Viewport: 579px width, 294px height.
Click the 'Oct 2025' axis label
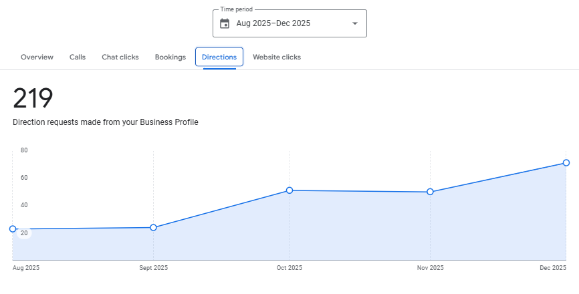tap(289, 268)
